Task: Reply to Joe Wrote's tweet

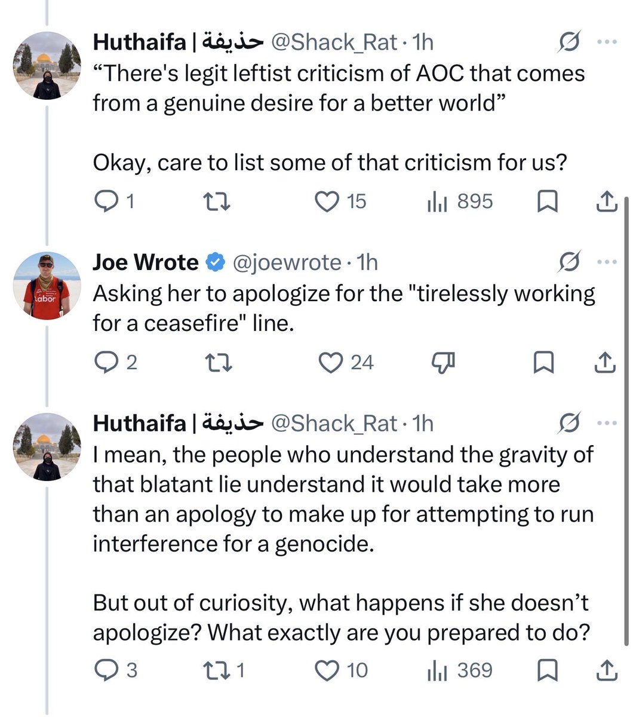Action: 116,362
